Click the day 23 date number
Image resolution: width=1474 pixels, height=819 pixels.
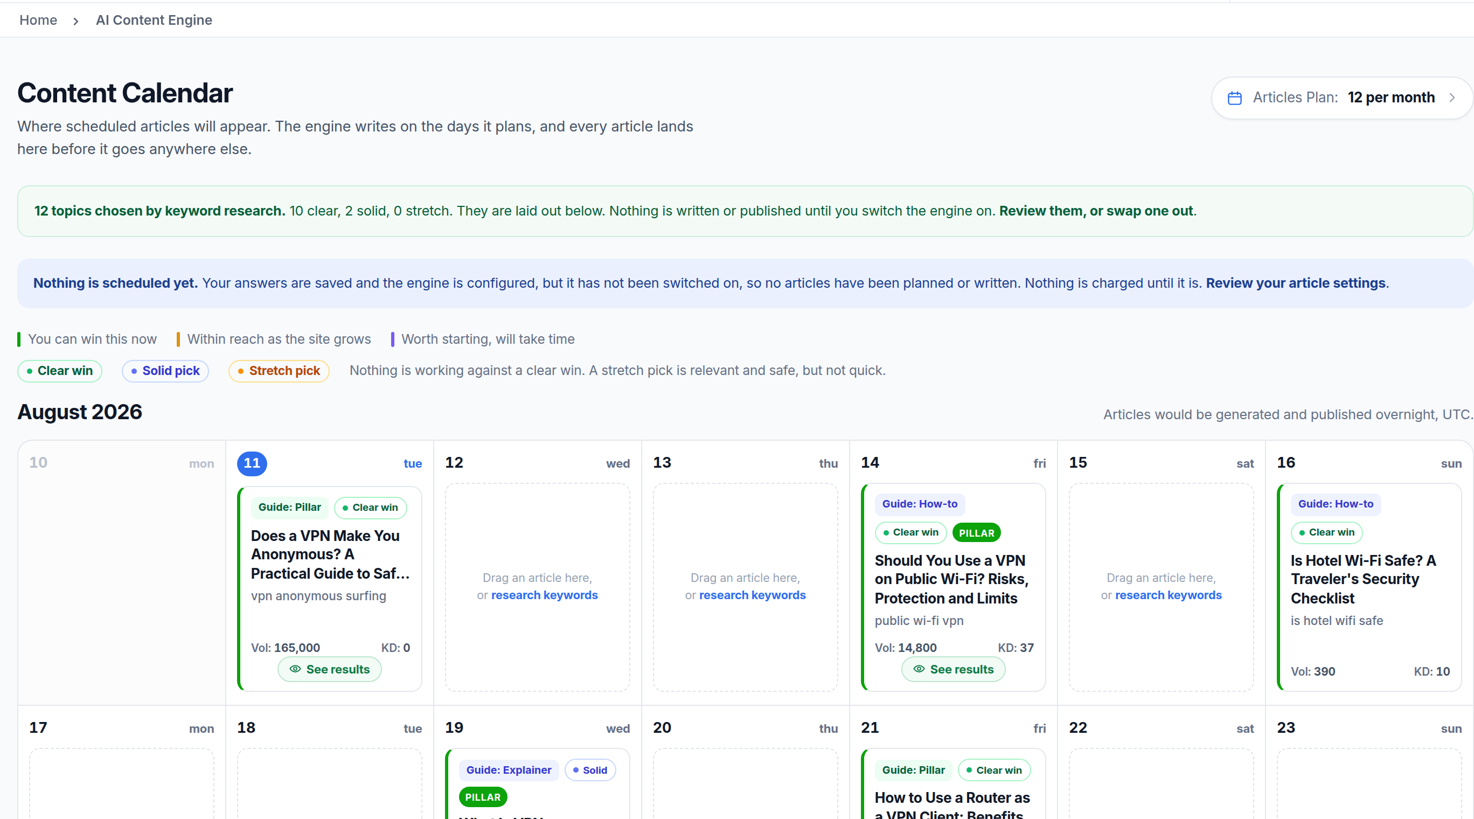click(x=1286, y=727)
